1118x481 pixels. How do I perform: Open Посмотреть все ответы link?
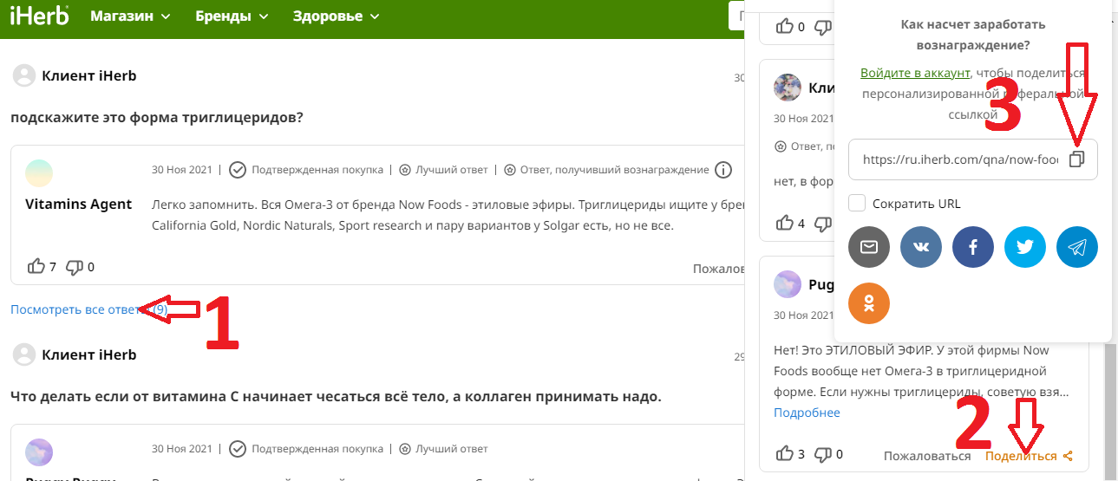(88, 309)
